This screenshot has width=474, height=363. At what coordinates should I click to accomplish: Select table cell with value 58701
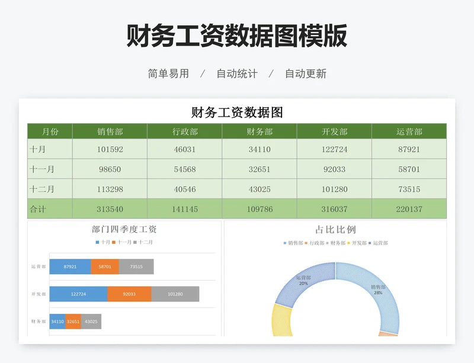[409, 169]
